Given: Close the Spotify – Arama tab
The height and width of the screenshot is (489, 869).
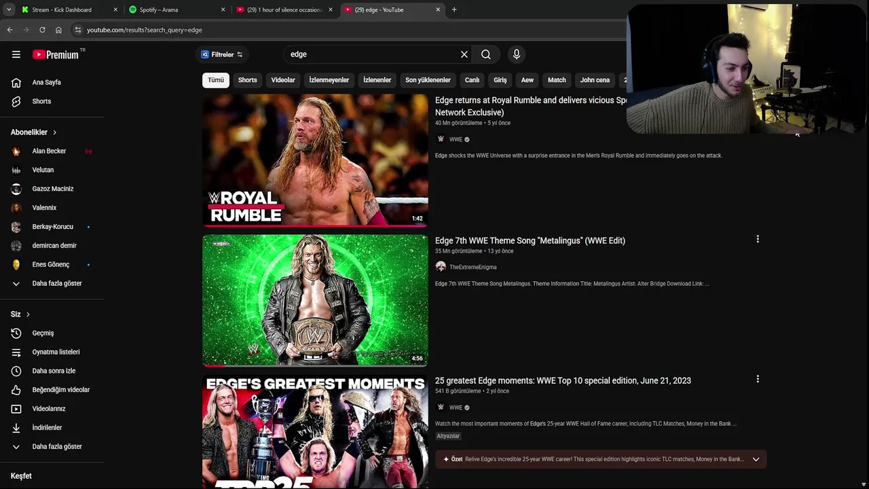Looking at the screenshot, I should pos(223,10).
